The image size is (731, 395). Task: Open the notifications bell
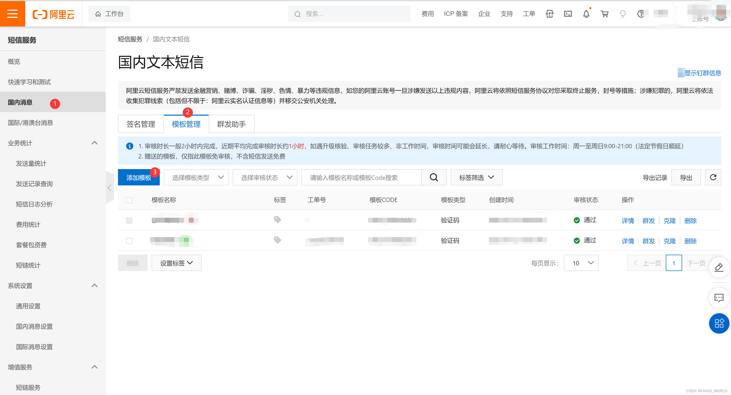tap(586, 13)
